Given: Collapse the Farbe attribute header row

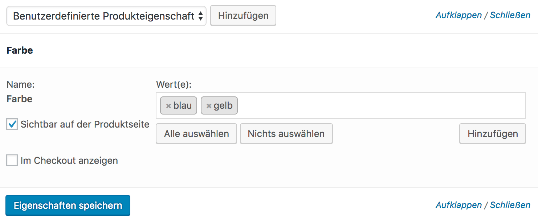Looking at the screenshot, I should (x=269, y=50).
